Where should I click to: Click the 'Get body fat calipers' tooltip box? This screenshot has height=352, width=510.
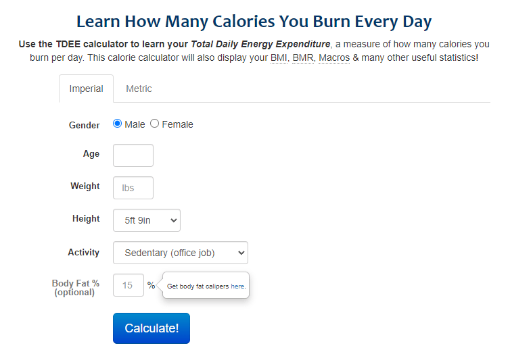[206, 285]
